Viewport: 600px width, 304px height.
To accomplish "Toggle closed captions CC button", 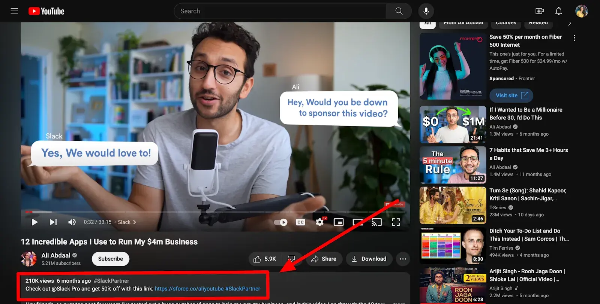I will point(300,222).
